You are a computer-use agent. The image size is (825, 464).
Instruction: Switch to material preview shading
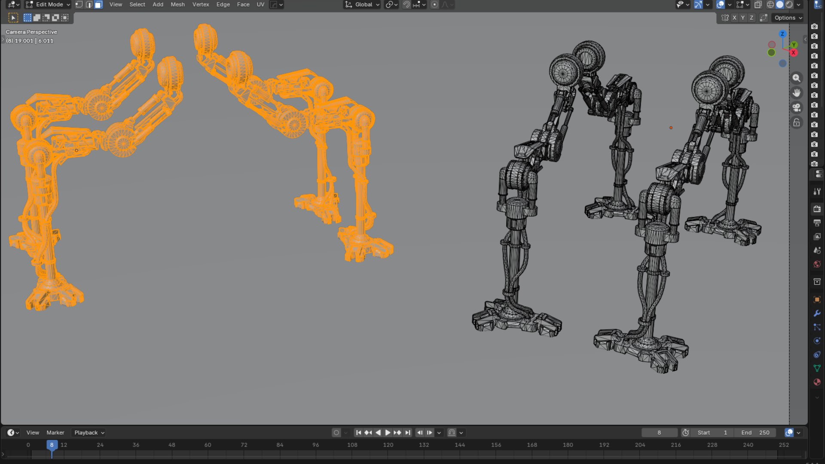click(x=789, y=5)
